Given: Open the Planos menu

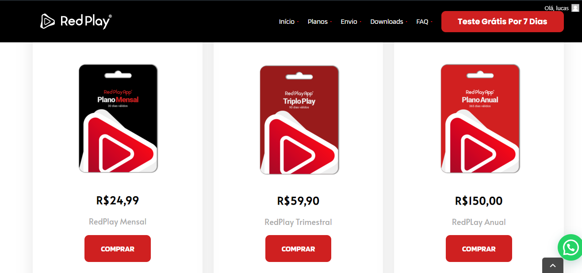Looking at the screenshot, I should point(318,22).
